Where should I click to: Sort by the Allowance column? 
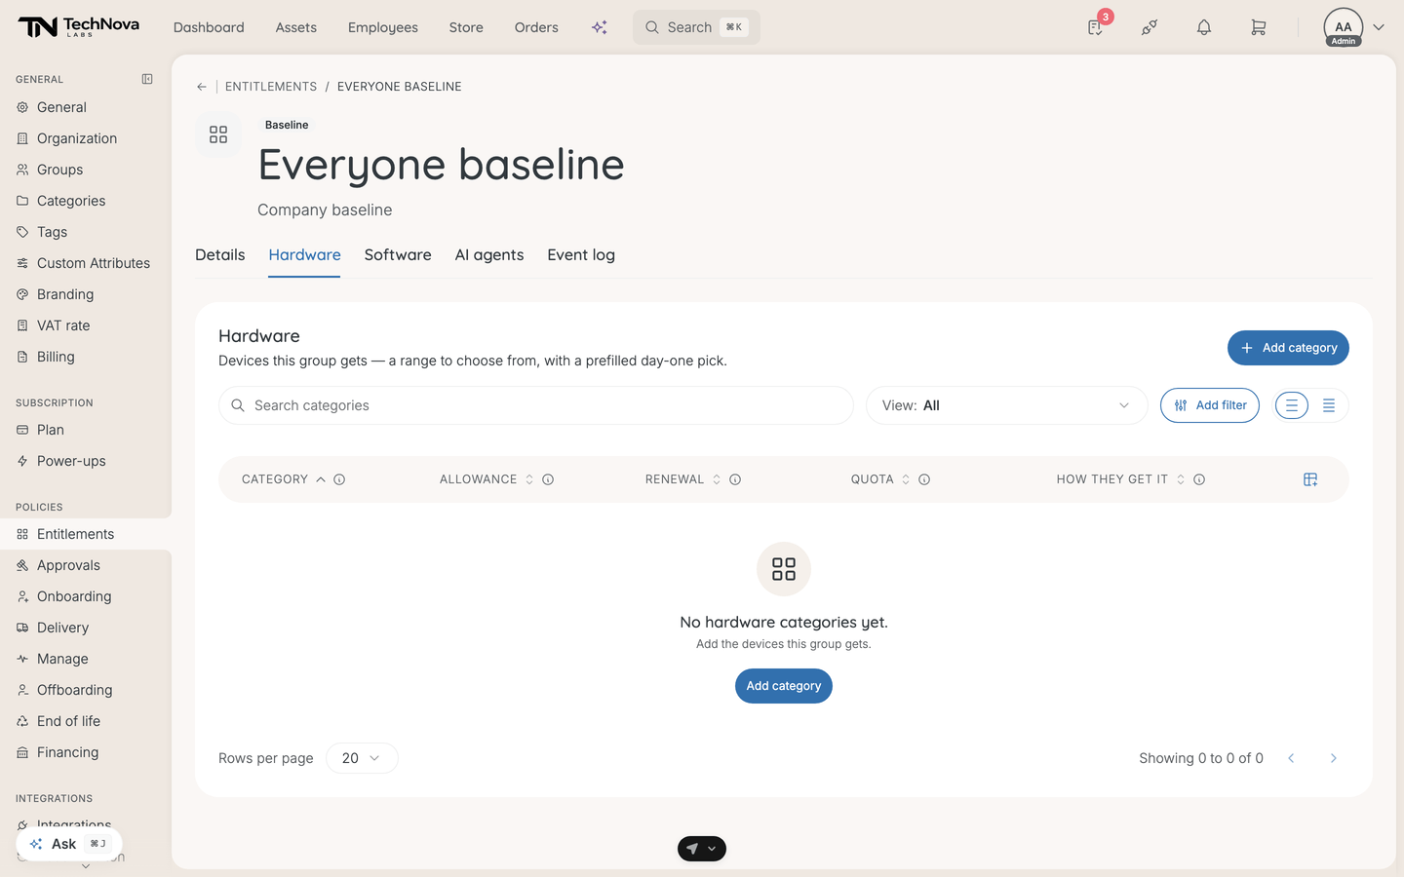click(487, 479)
